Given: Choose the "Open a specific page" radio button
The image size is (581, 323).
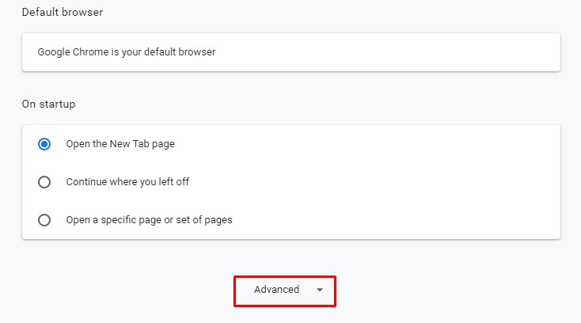Looking at the screenshot, I should [44, 220].
